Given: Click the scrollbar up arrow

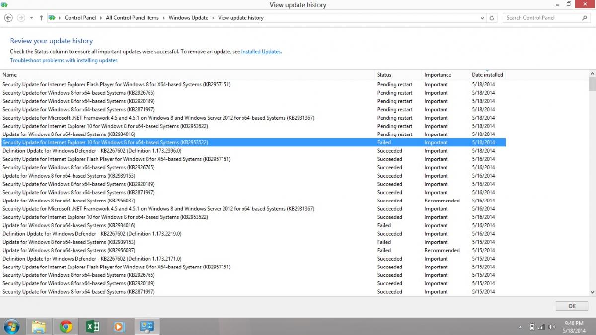Looking at the screenshot, I should coord(592,73).
